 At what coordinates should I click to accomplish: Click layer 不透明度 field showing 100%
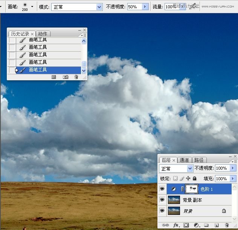click(x=223, y=168)
